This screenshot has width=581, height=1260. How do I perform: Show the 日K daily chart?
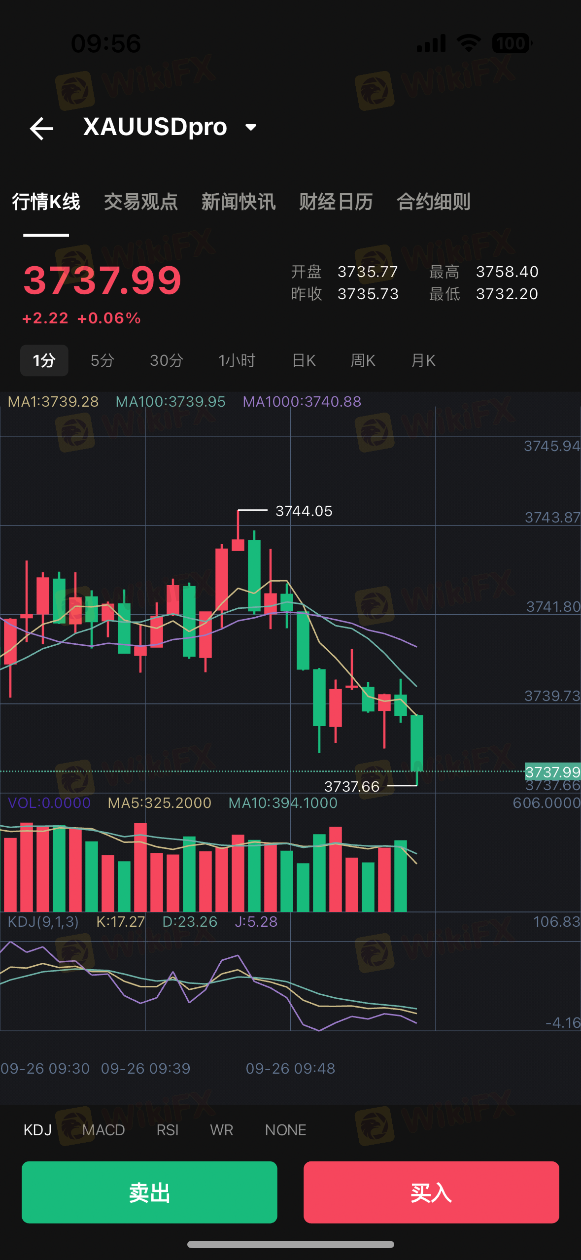point(304,360)
